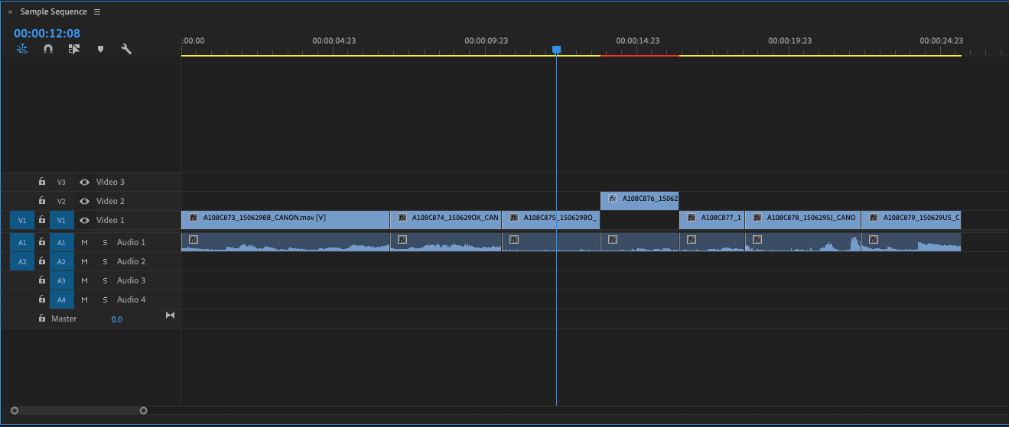Click the blue playhead timecode 00:00:12:08

coord(47,34)
